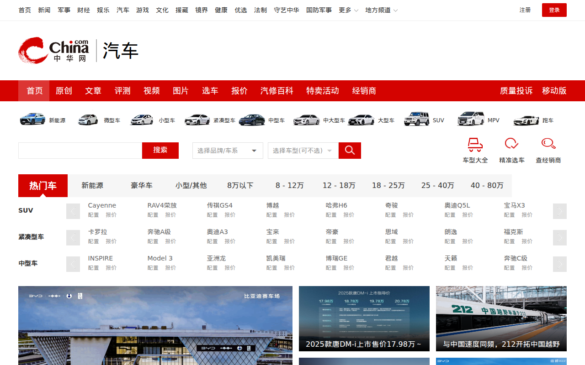Choose the MPV van icon
585x365 pixels.
471,119
